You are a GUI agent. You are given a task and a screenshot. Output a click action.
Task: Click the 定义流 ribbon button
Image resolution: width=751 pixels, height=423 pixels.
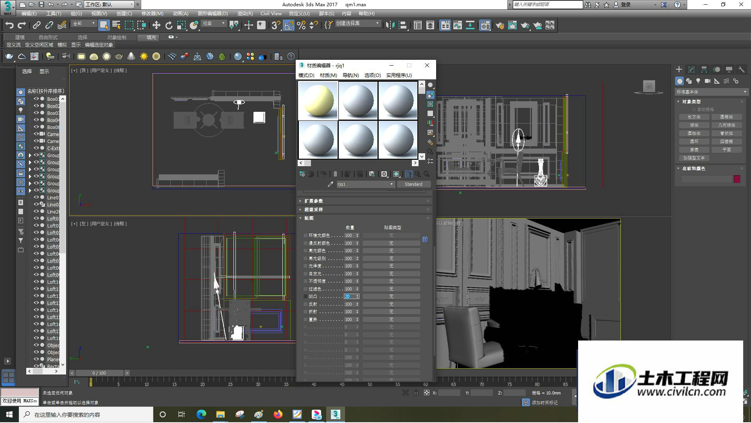[x=14, y=45]
